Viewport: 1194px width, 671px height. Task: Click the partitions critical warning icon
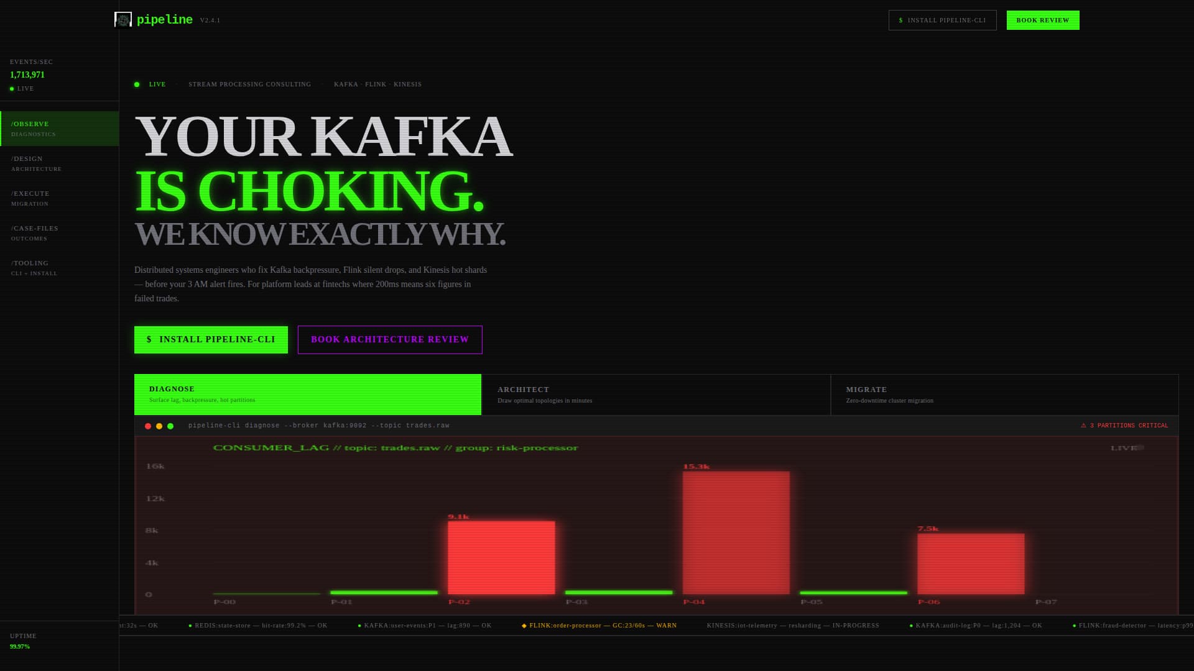pyautogui.click(x=1083, y=426)
